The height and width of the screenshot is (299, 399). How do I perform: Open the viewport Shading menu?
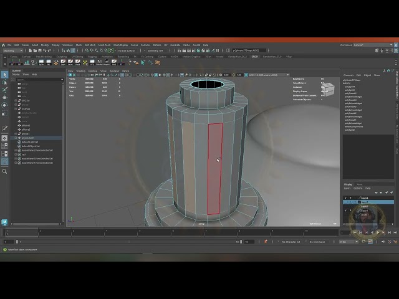coord(80,71)
